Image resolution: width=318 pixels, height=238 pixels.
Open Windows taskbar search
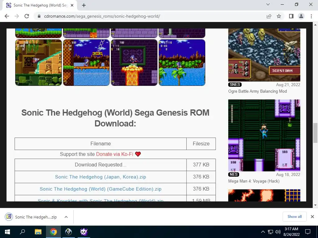pyautogui.click(x=22, y=232)
